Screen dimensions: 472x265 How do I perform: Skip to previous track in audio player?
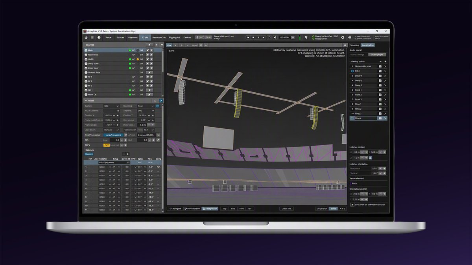point(248,37)
